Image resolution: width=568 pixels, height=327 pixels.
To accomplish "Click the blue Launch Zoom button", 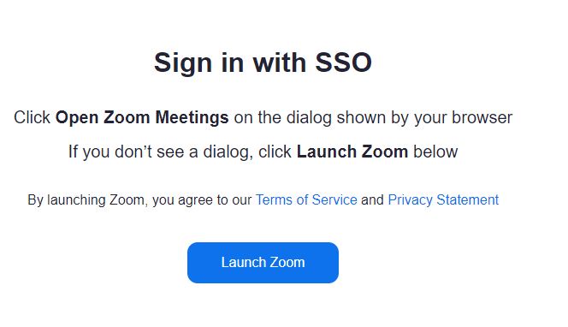I will [x=263, y=263].
